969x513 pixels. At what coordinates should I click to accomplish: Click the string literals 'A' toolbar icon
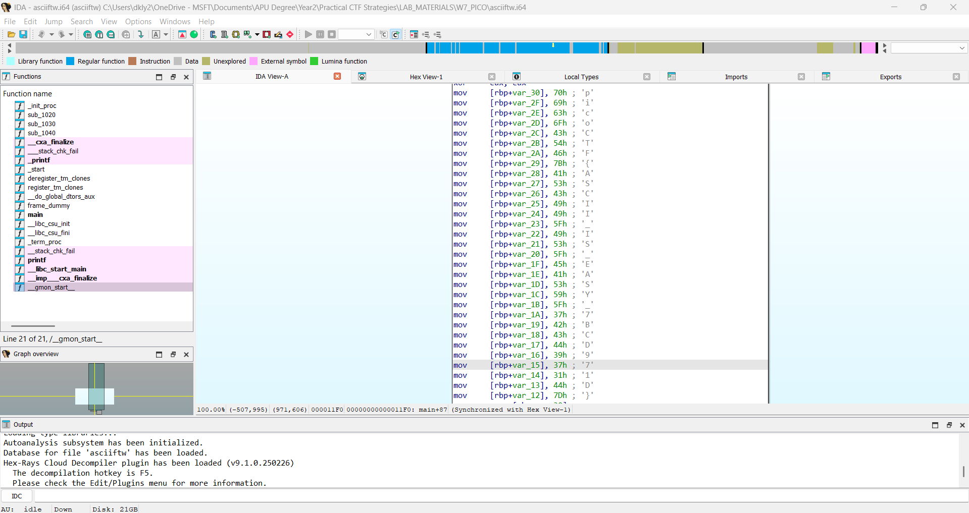pos(156,34)
